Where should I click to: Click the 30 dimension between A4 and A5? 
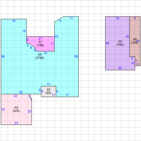(x=127, y=36)
